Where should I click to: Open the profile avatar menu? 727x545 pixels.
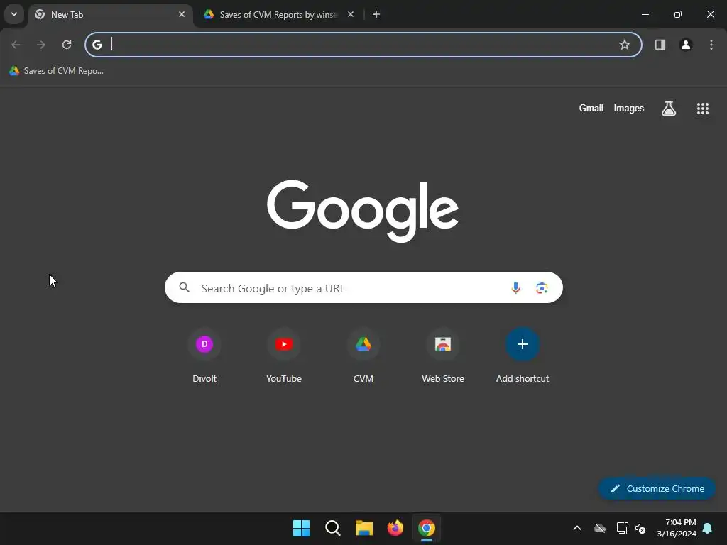pos(685,45)
